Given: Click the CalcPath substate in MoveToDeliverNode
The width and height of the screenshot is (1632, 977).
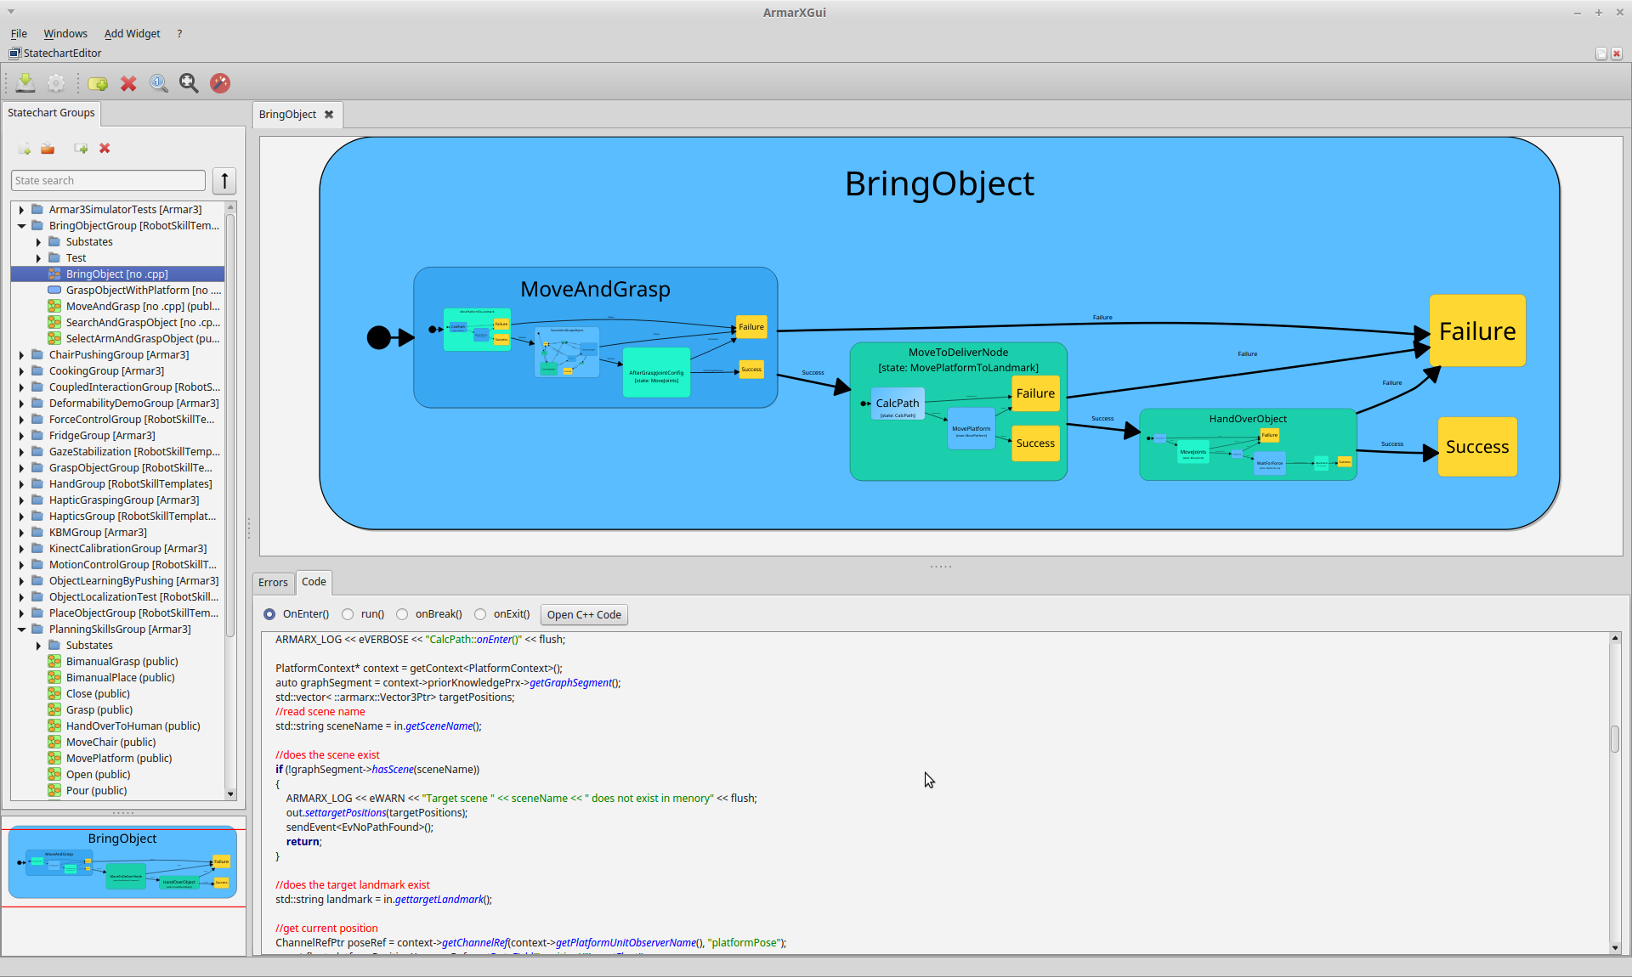Looking at the screenshot, I should (898, 404).
